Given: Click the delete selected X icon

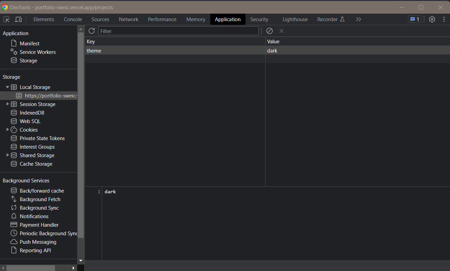Looking at the screenshot, I should tap(281, 31).
